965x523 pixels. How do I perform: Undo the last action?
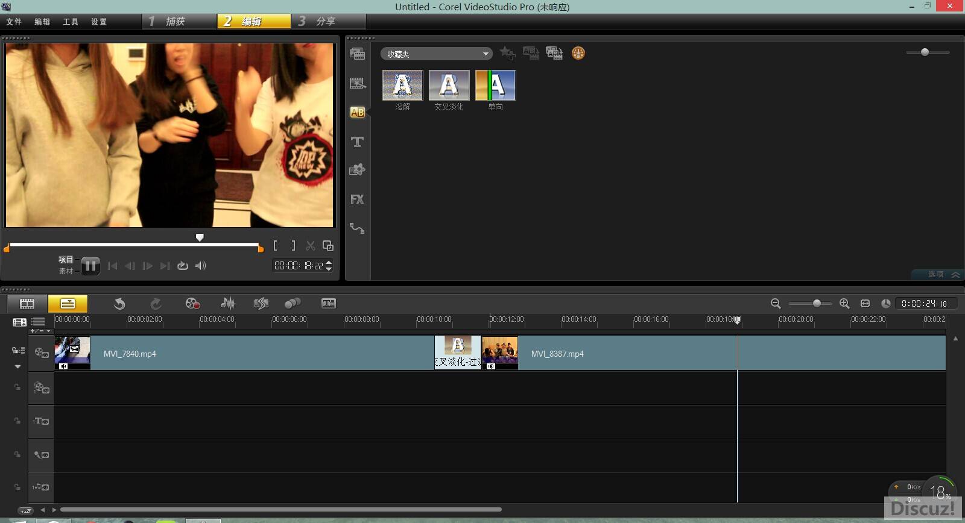[119, 304]
